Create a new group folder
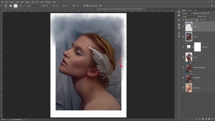 click(209, 119)
